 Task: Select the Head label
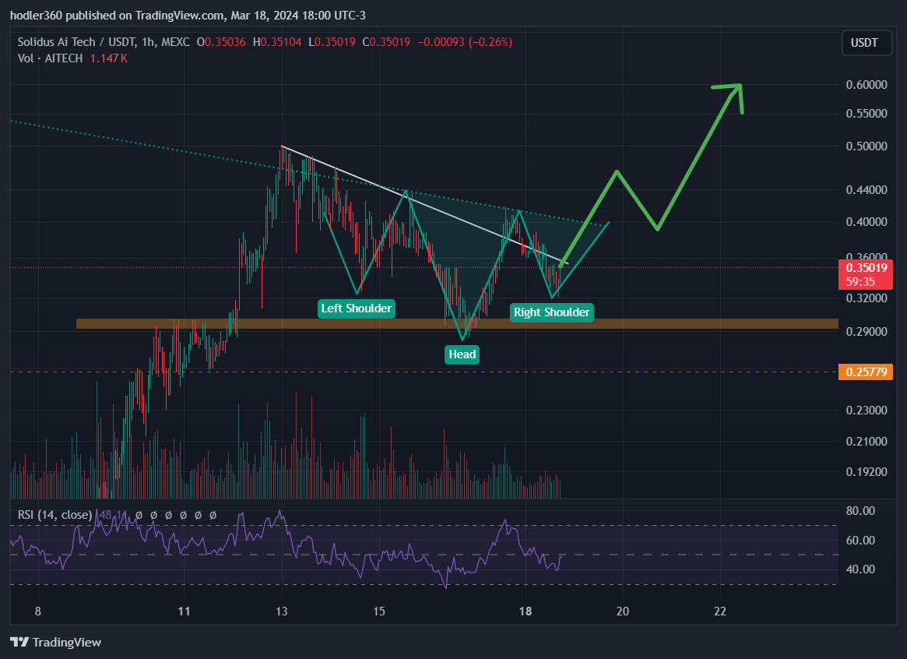pos(462,354)
